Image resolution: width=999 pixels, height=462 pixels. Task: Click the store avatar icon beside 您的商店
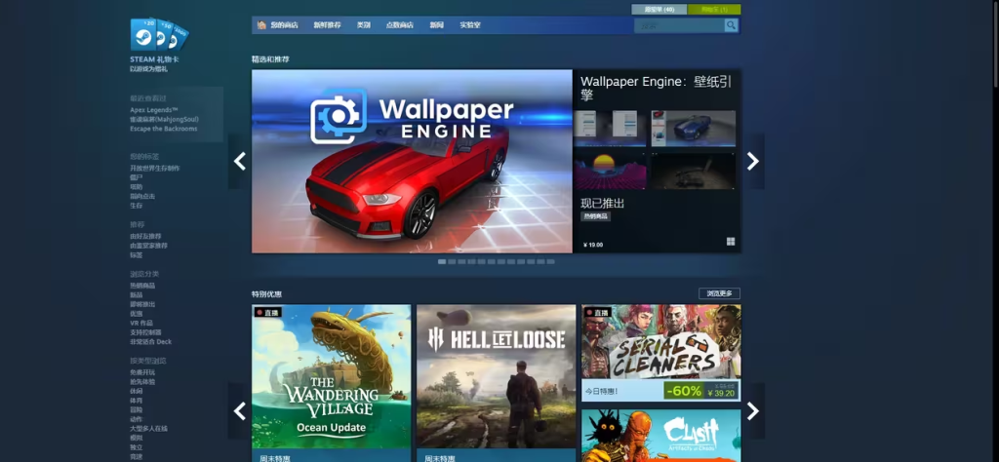tap(261, 25)
